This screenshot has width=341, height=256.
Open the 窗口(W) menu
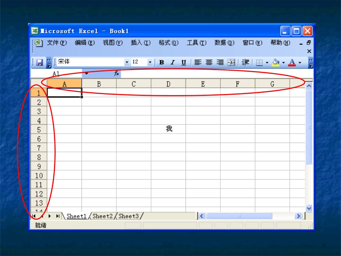tap(252, 43)
